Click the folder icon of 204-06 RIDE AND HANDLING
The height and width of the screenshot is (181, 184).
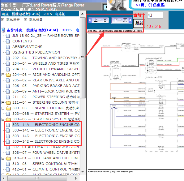[x=8, y=75]
